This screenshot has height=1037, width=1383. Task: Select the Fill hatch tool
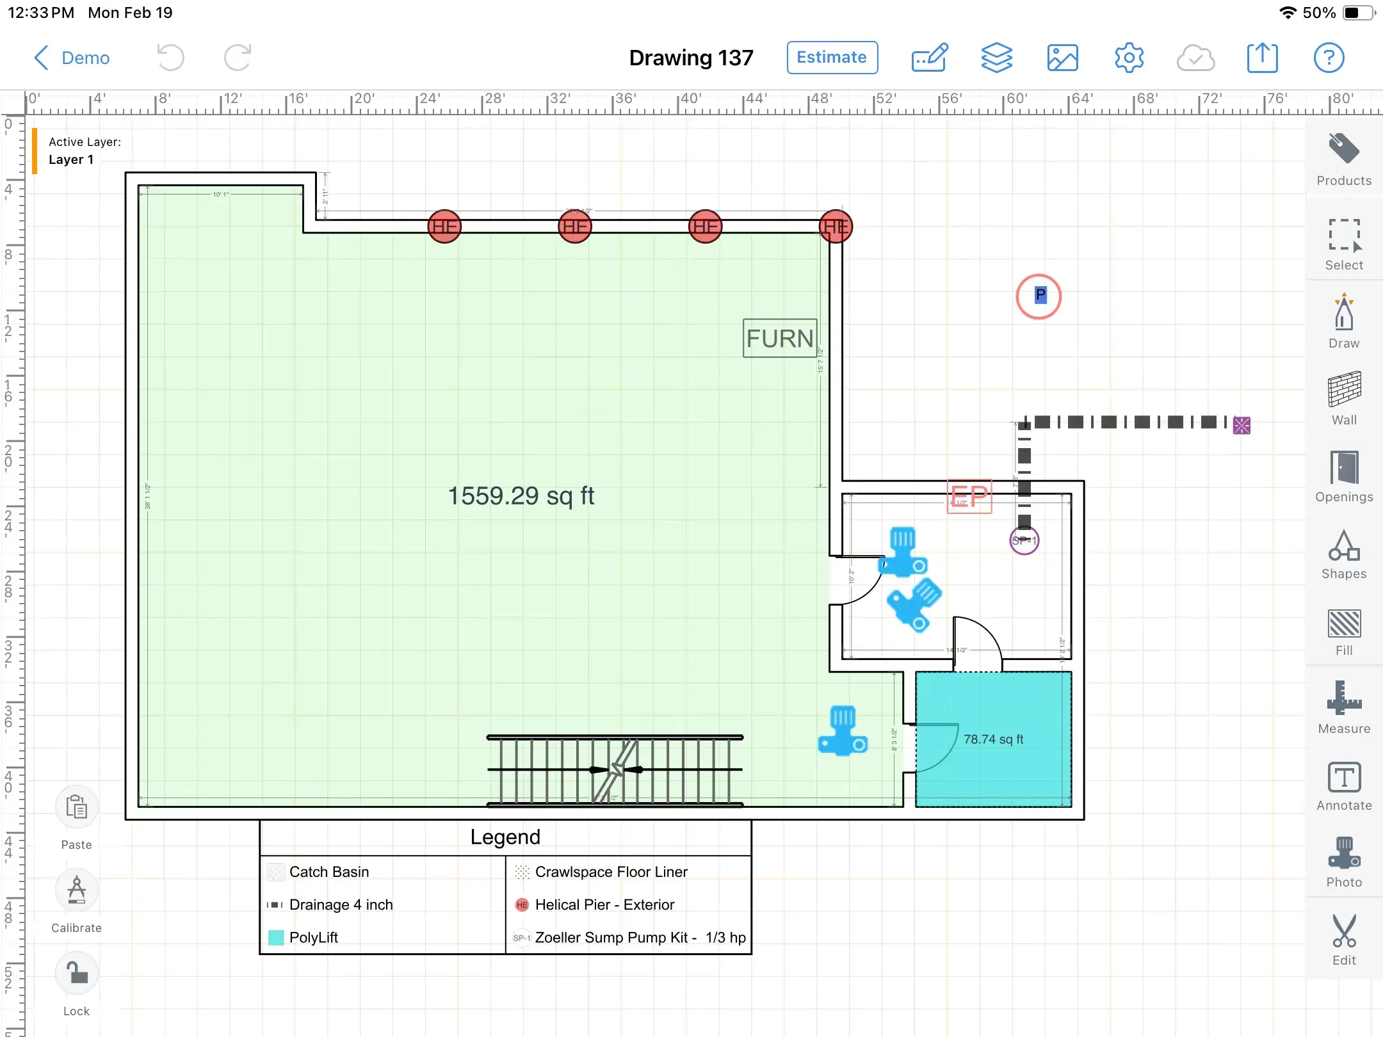click(x=1343, y=631)
